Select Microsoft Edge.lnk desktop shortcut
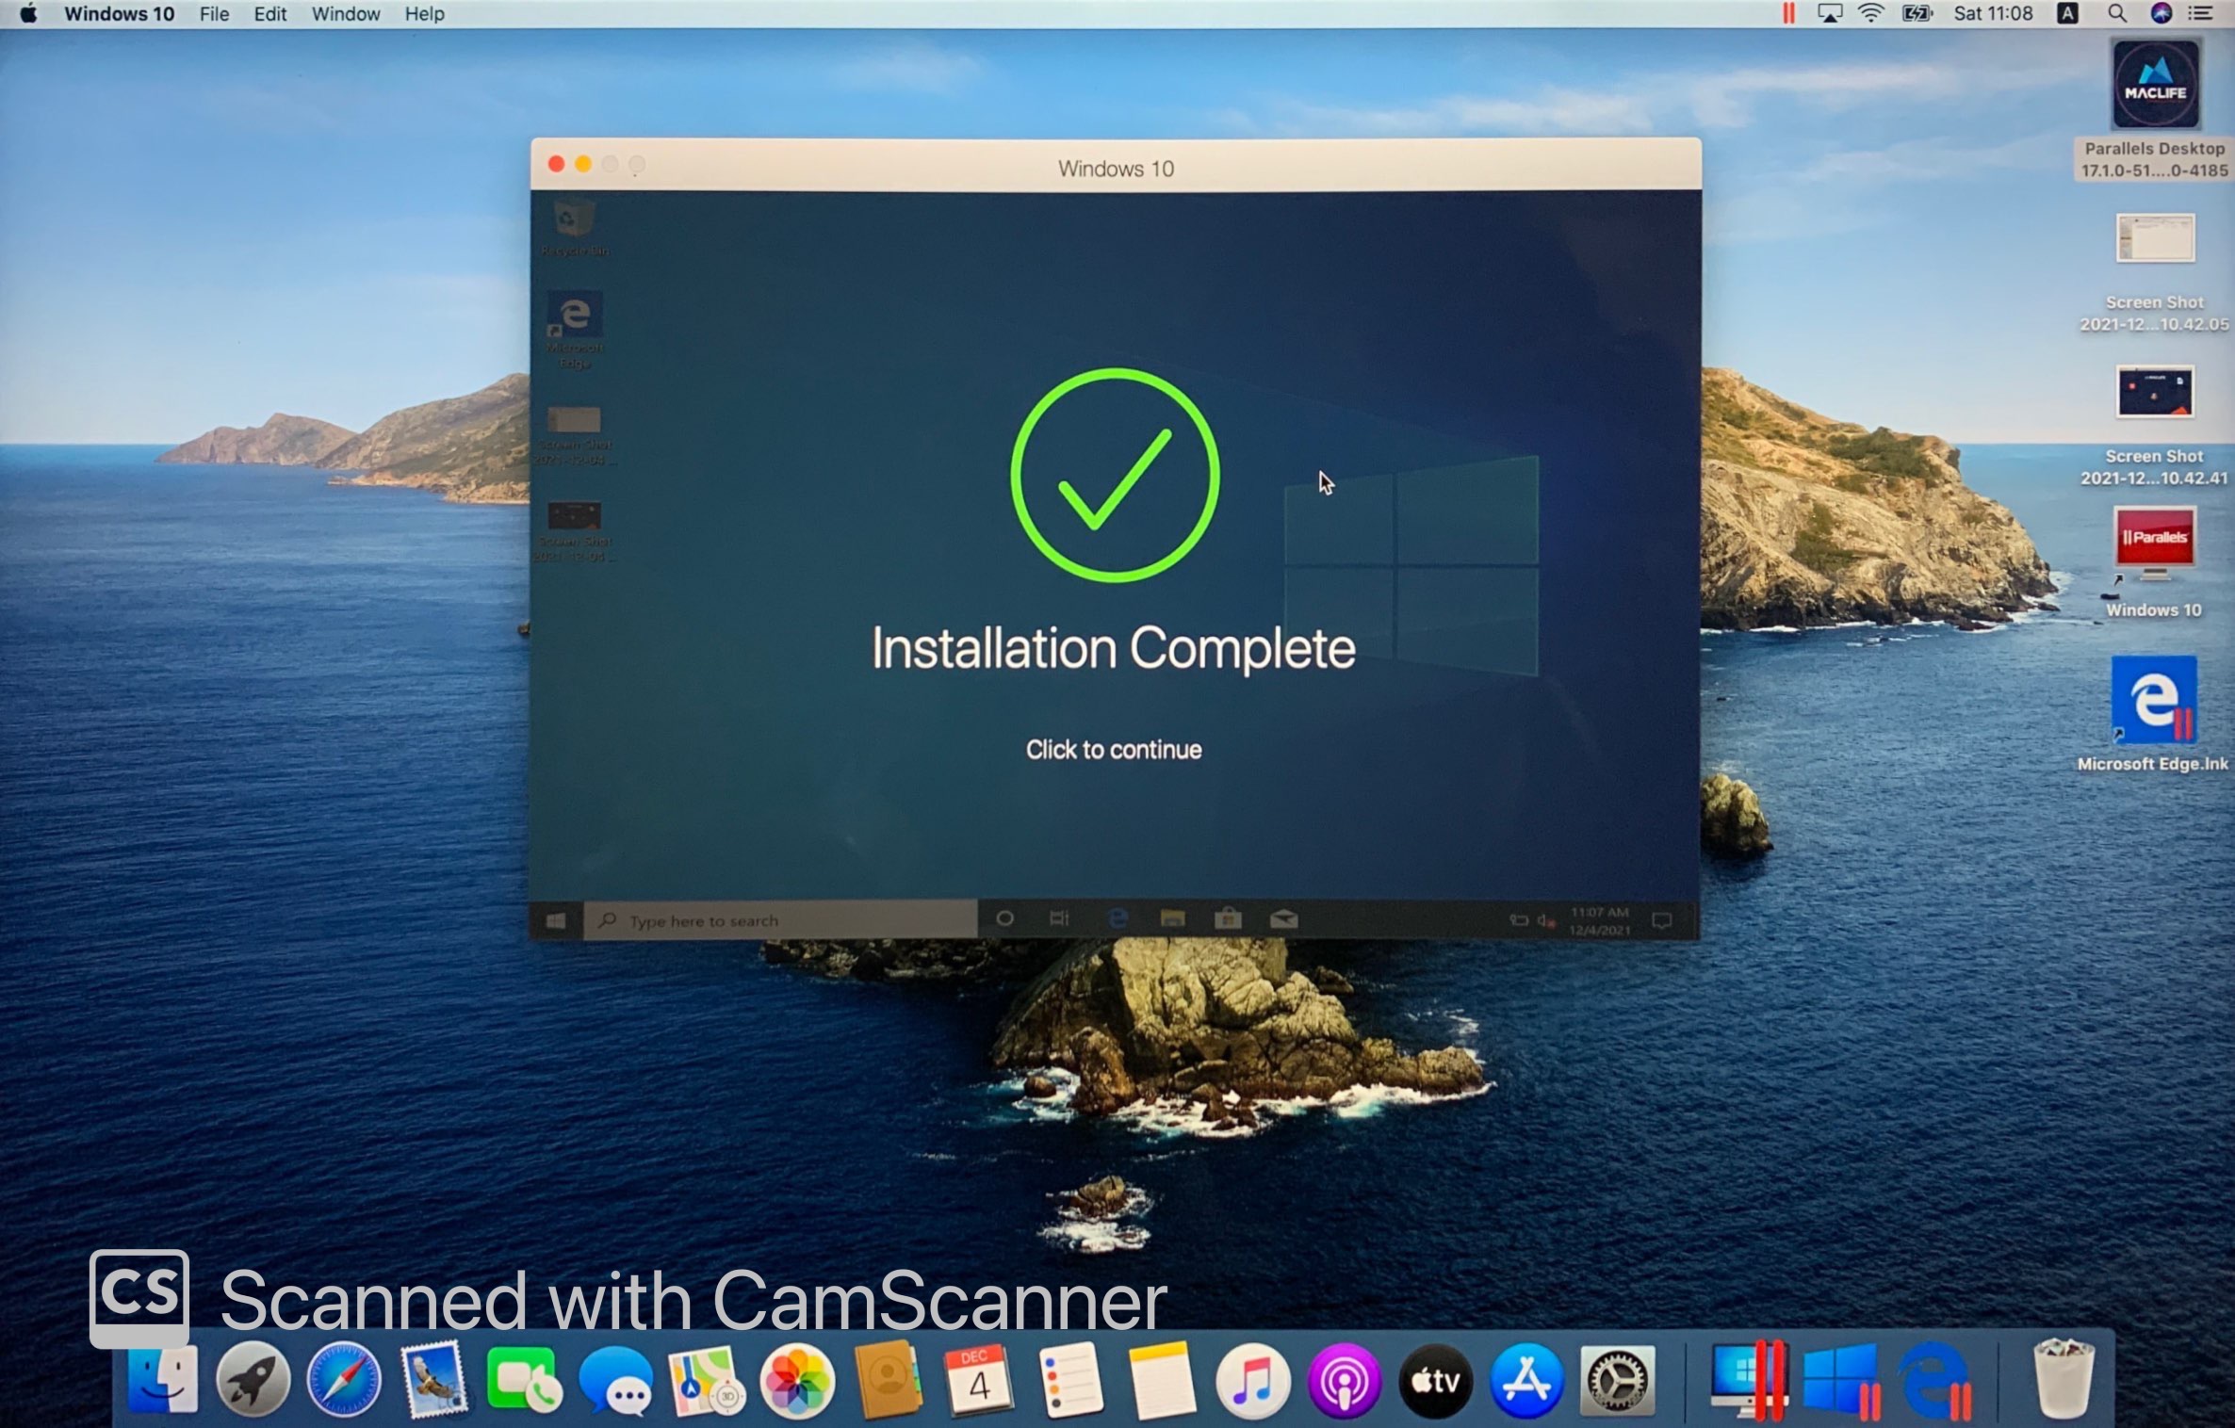 2153,714
